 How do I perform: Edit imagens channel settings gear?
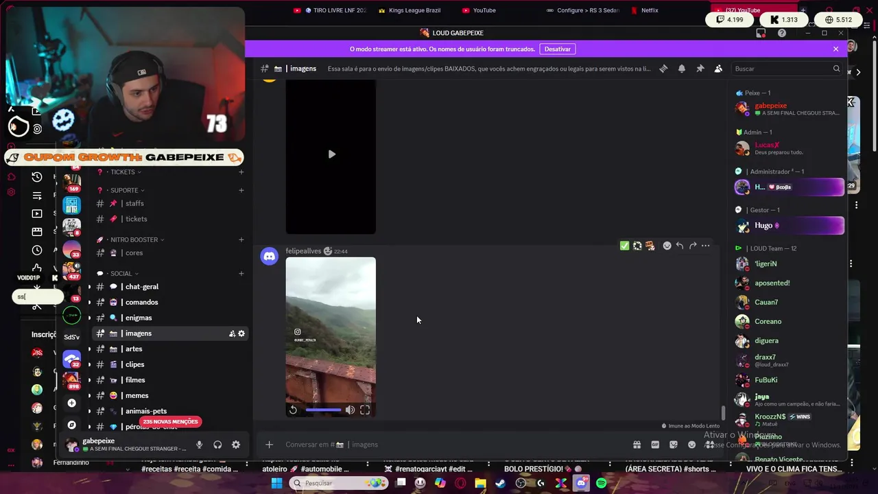click(241, 333)
